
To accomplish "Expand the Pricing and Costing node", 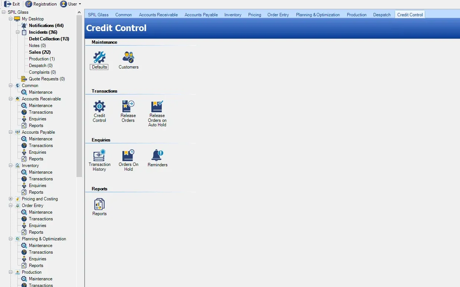I will pyautogui.click(x=11, y=199).
